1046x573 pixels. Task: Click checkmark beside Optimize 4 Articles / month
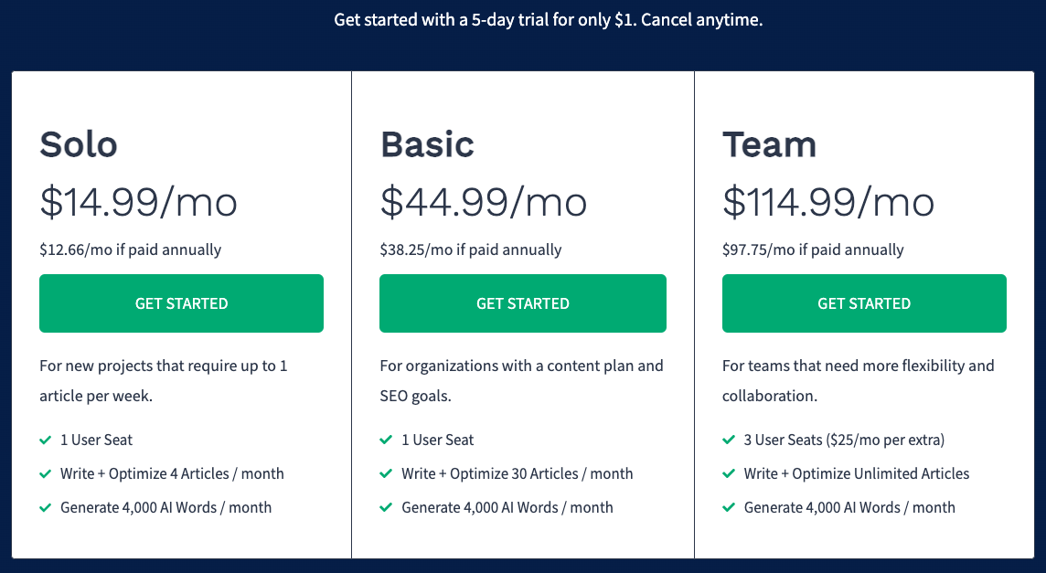[x=46, y=474]
